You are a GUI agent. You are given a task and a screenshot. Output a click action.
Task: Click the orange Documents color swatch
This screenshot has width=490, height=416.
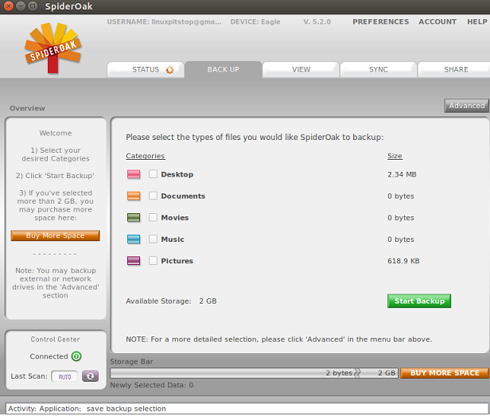point(134,196)
